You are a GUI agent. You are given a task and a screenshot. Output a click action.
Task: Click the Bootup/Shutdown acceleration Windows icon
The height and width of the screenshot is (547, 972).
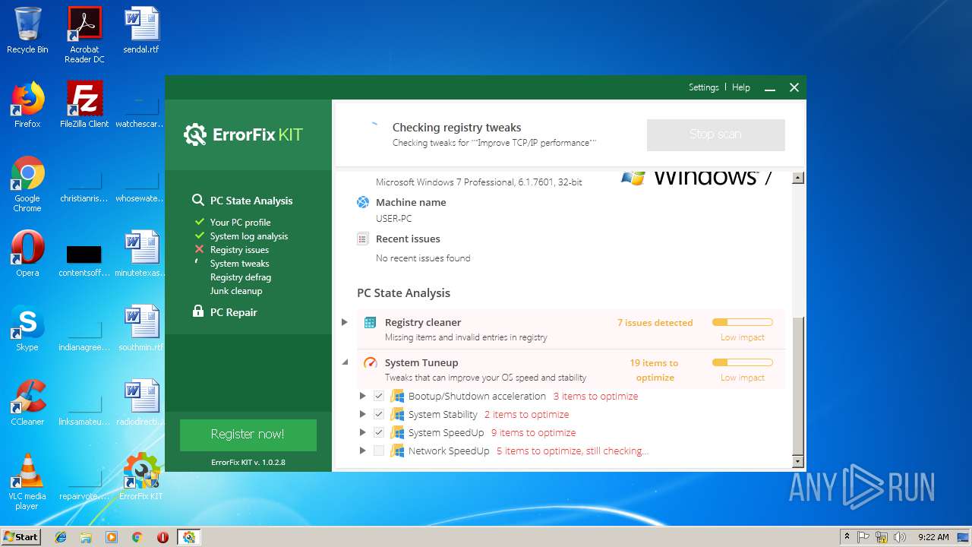[x=397, y=396]
